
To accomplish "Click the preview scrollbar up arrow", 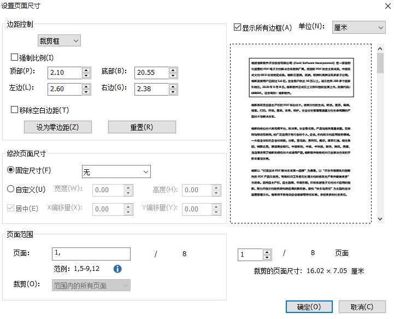I will 380,49.
